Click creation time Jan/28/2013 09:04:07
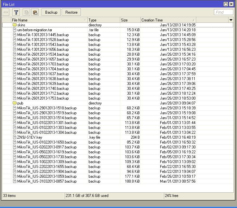This screenshot has height=208, width=237. (x=178, y=103)
